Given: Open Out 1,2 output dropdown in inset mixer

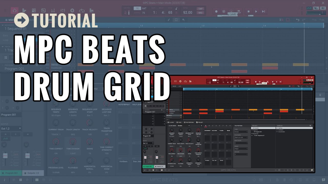Looking at the screenshot, I should 148,143.
